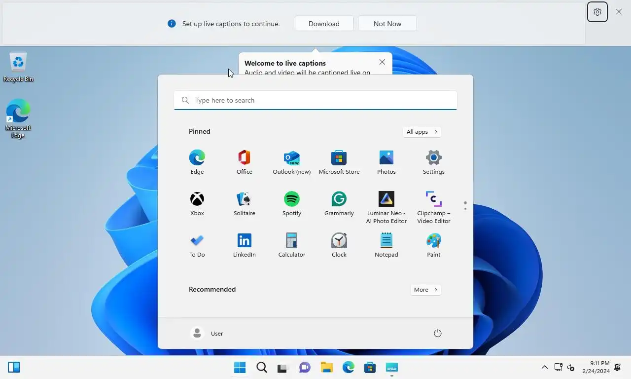Download live captions language files

(x=324, y=24)
